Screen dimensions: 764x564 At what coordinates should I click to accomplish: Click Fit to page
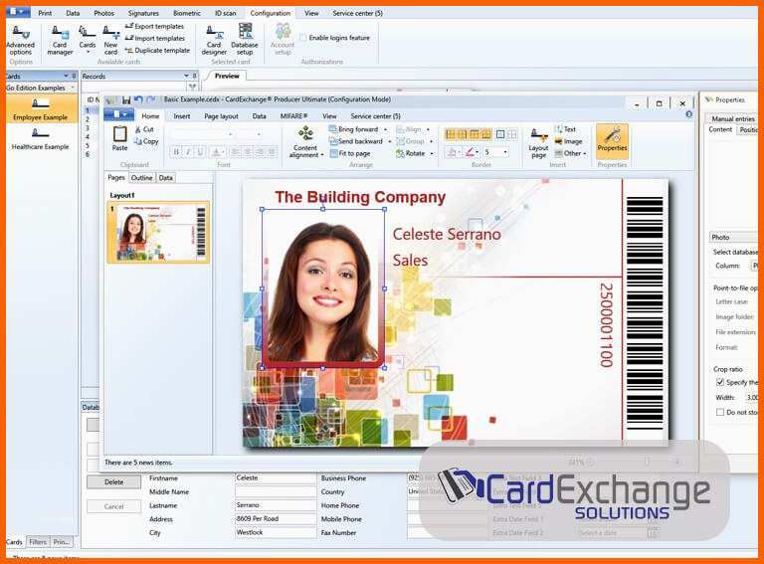350,153
